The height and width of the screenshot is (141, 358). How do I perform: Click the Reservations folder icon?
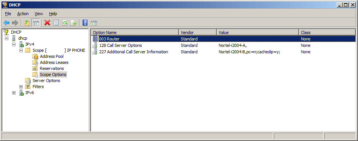click(35, 68)
